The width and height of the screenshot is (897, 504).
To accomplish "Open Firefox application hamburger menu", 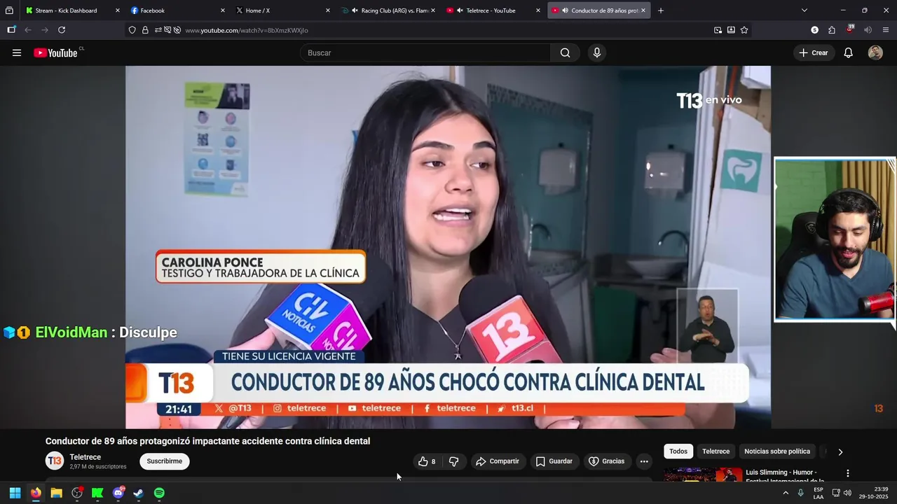I will point(886,30).
